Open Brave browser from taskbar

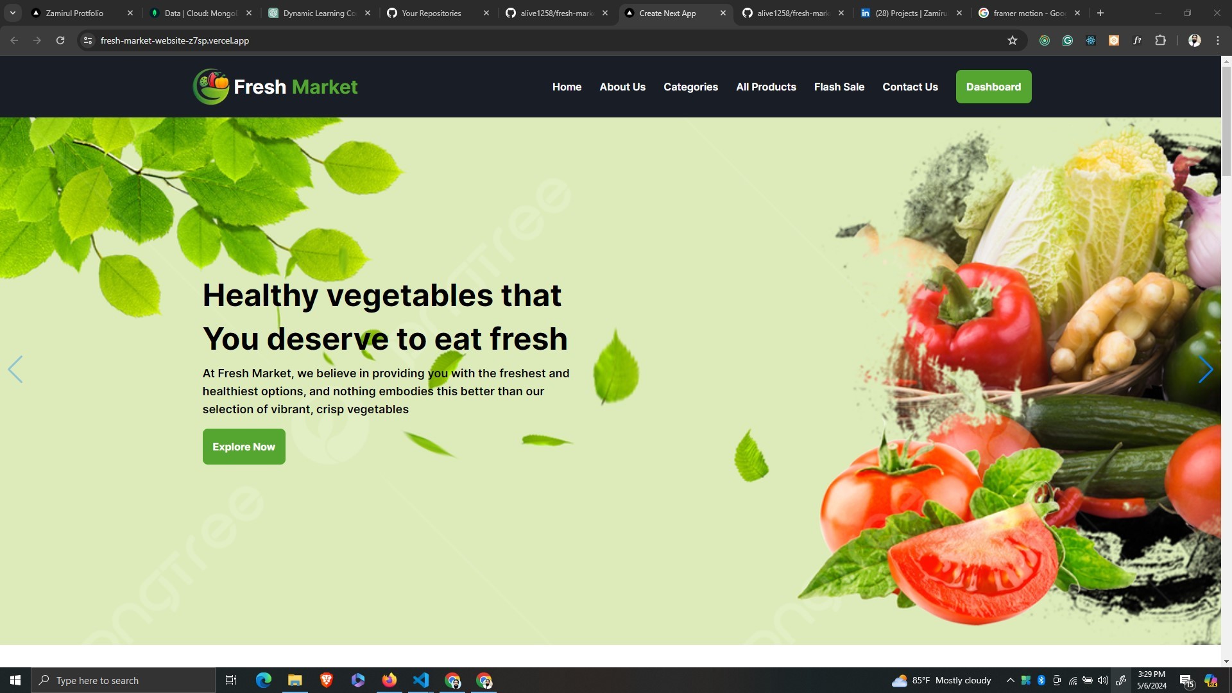[327, 680]
